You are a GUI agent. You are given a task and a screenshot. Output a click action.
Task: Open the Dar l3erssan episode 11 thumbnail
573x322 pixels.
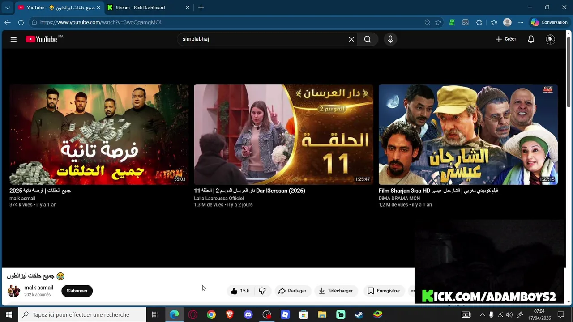tap(283, 134)
